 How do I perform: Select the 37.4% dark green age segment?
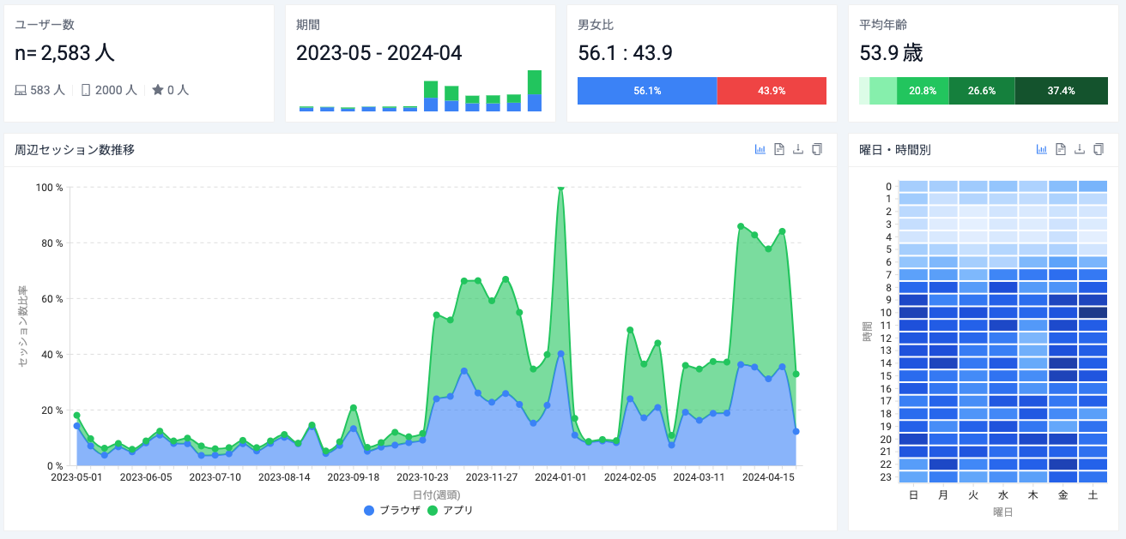click(x=1061, y=91)
